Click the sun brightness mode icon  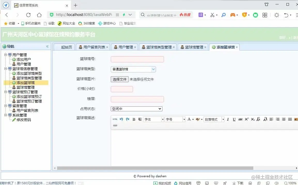click(277, 15)
